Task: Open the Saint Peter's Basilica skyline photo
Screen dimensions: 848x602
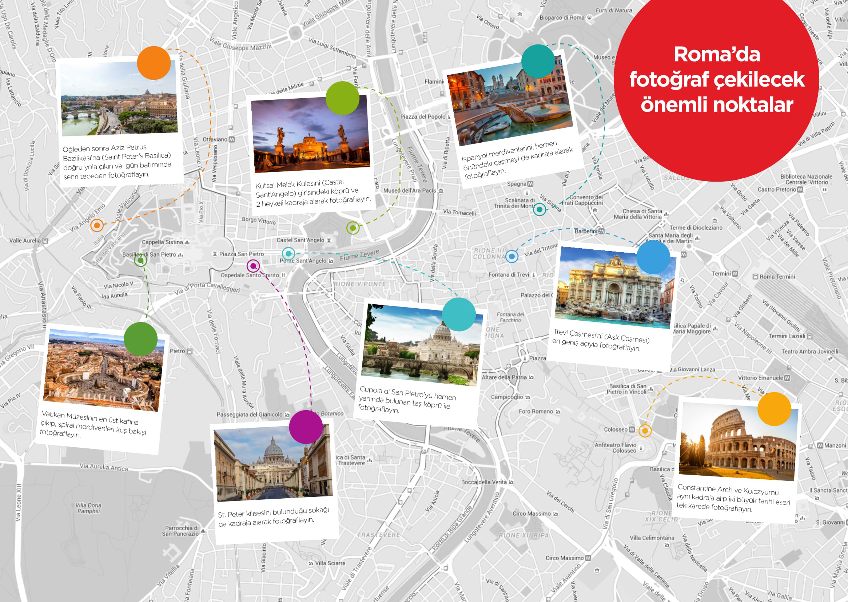Action: pyautogui.click(x=119, y=98)
